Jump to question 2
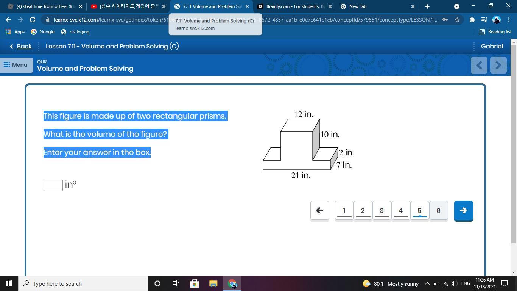 coord(363,210)
